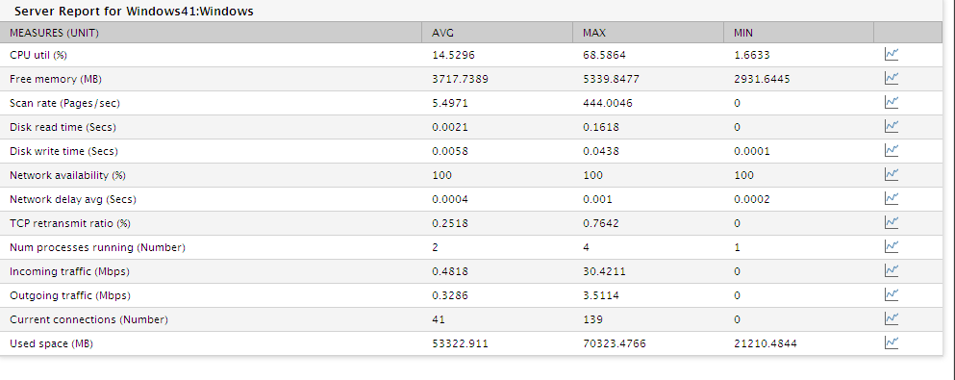Open graph icon for Network availability row

click(x=892, y=175)
